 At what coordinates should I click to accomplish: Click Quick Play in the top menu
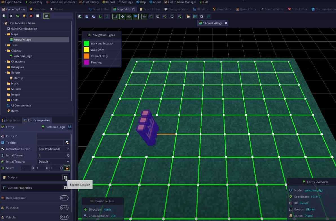point(34,2)
